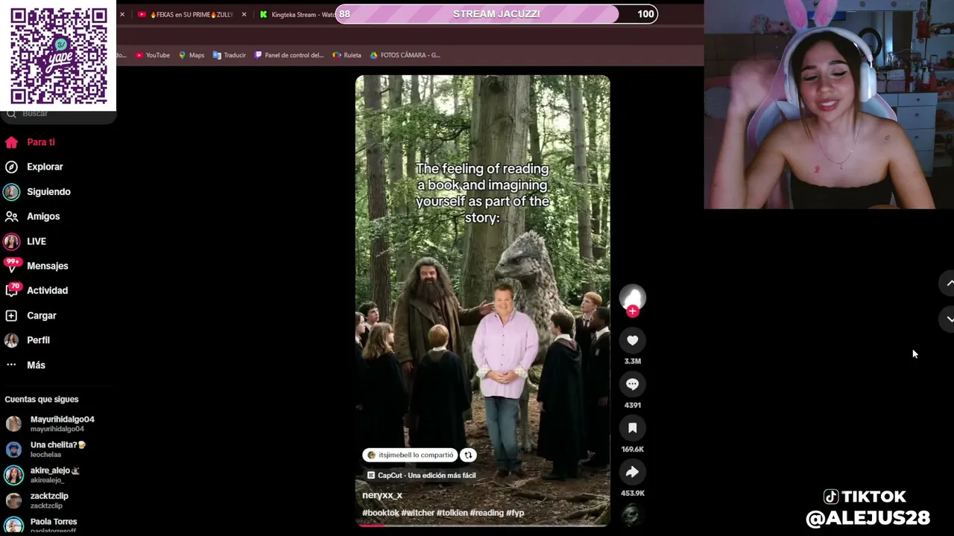
Task: Click the 4391 comments count
Action: tap(632, 405)
